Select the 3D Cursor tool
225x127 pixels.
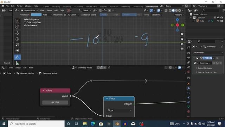(17, 27)
